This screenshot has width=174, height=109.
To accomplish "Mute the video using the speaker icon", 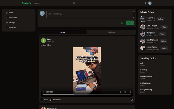I will click(x=120, y=92).
